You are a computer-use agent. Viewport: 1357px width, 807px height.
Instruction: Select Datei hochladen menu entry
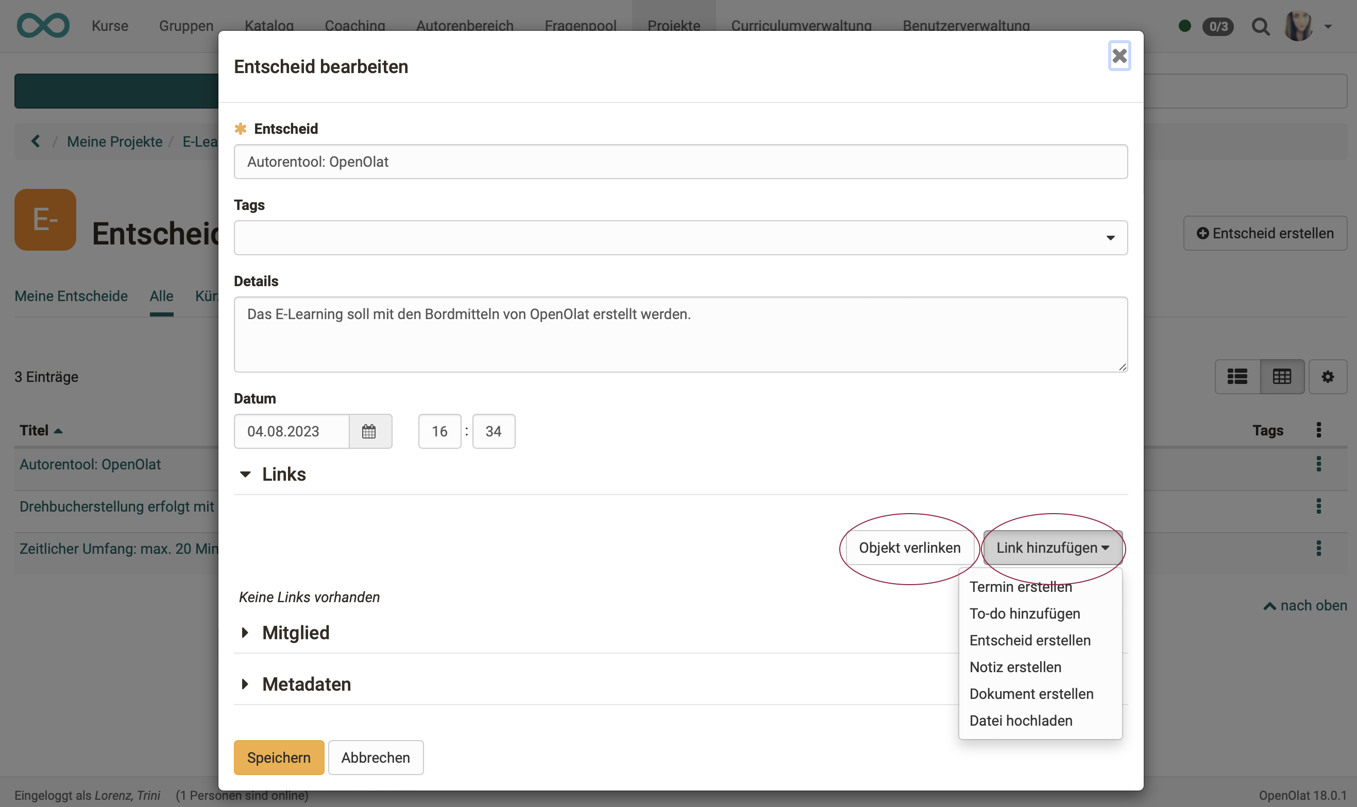(1021, 721)
